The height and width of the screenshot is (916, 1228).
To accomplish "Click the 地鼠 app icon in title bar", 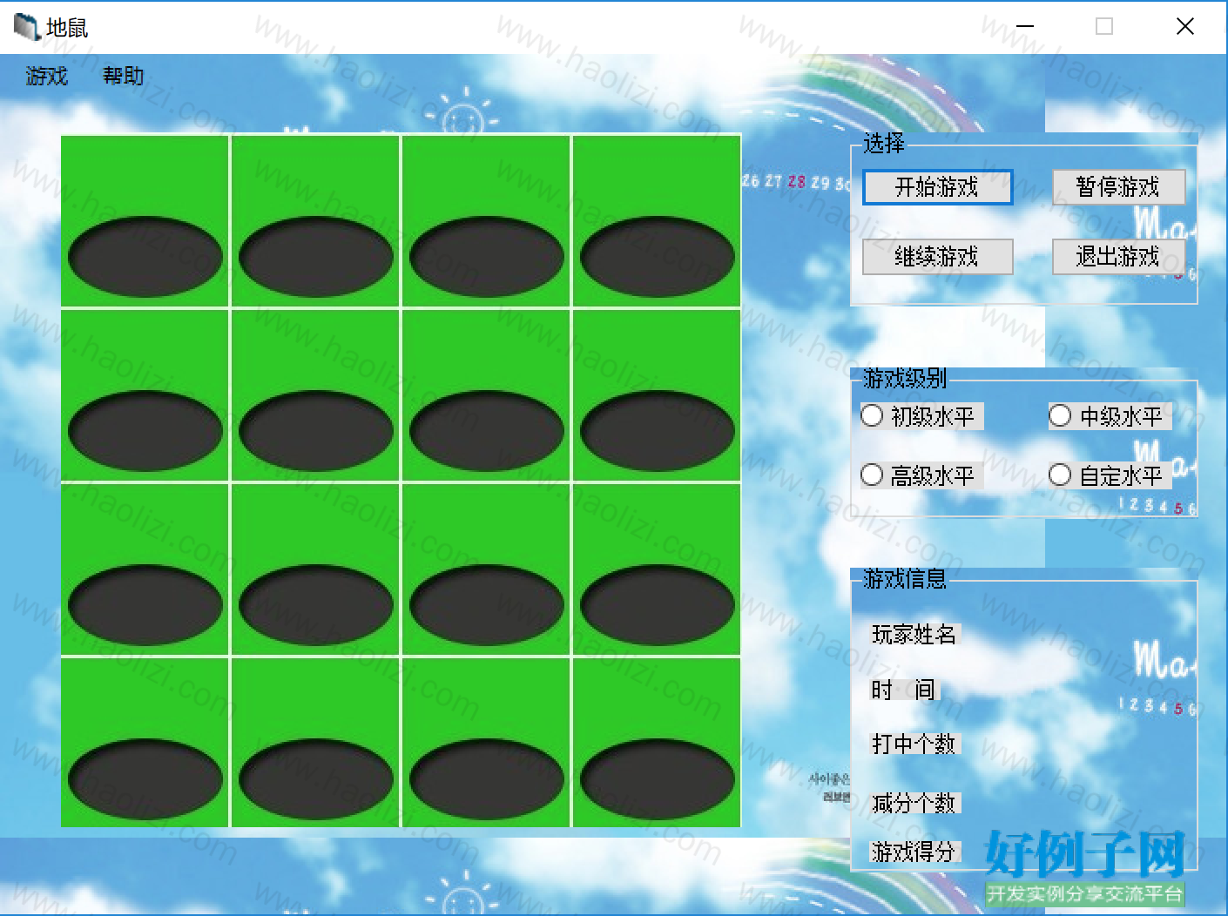I will click(x=27, y=27).
